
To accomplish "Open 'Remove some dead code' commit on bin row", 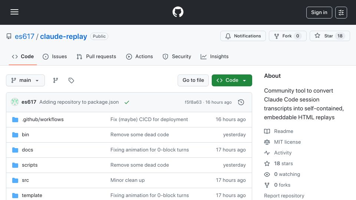I will [140, 135].
